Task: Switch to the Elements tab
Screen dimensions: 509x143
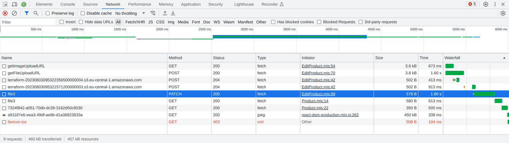Action: click(44, 4)
